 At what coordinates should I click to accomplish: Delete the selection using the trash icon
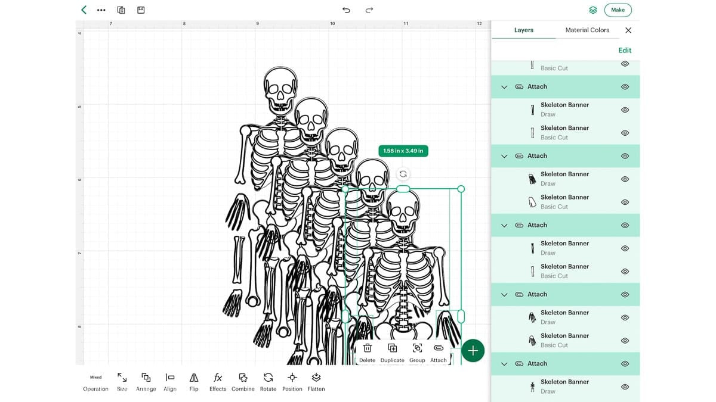coord(368,353)
